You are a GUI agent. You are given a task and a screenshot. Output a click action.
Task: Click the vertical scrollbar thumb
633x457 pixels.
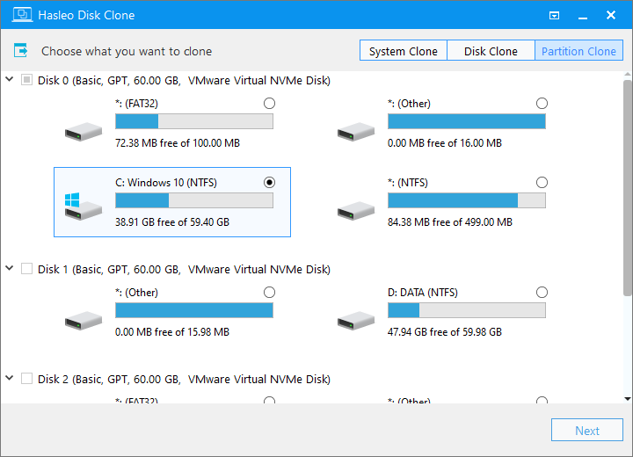point(628,188)
